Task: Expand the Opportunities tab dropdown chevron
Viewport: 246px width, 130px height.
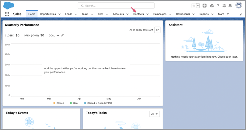Action: point(59,14)
